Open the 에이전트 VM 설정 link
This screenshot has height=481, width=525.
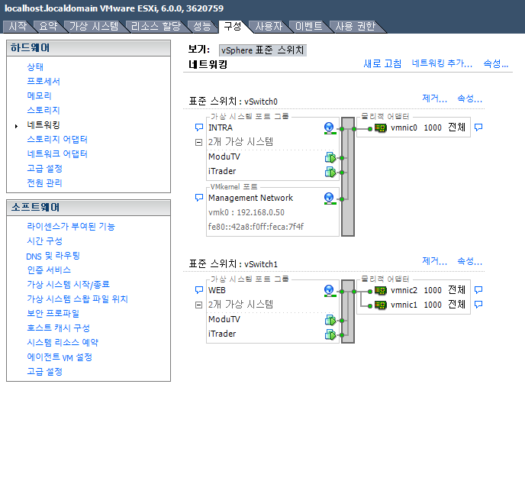(x=60, y=357)
